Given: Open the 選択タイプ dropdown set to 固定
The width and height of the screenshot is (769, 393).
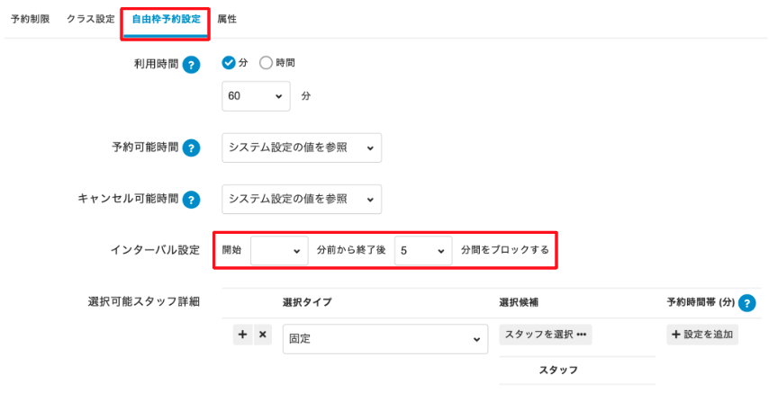Looking at the screenshot, I should (384, 338).
